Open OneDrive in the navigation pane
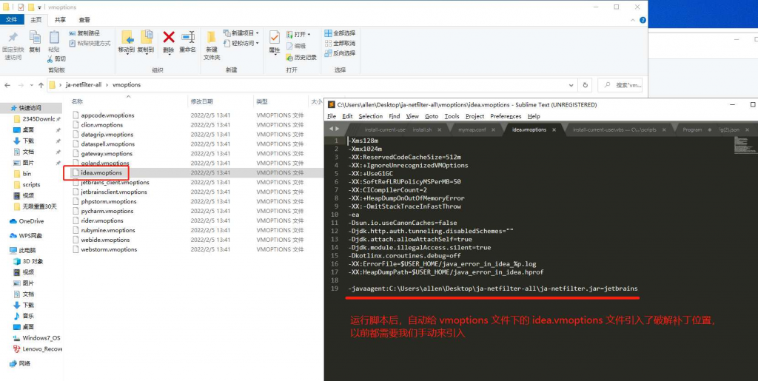The width and height of the screenshot is (758, 381). (31, 221)
